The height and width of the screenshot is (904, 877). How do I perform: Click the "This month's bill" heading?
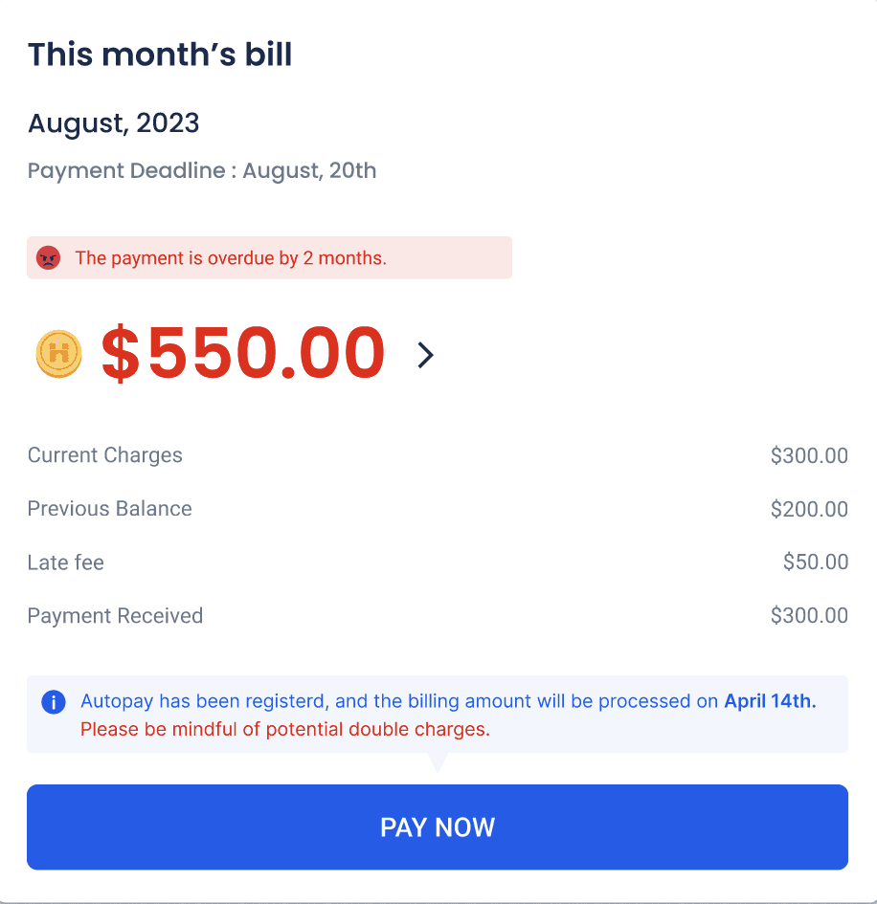(160, 55)
